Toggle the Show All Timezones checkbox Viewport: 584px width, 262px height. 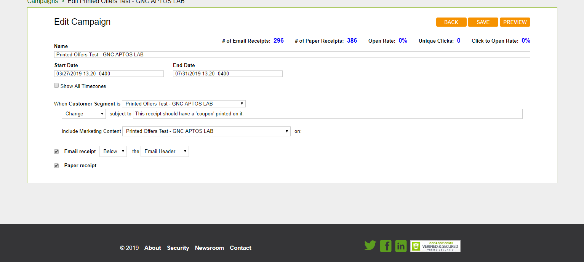point(56,86)
